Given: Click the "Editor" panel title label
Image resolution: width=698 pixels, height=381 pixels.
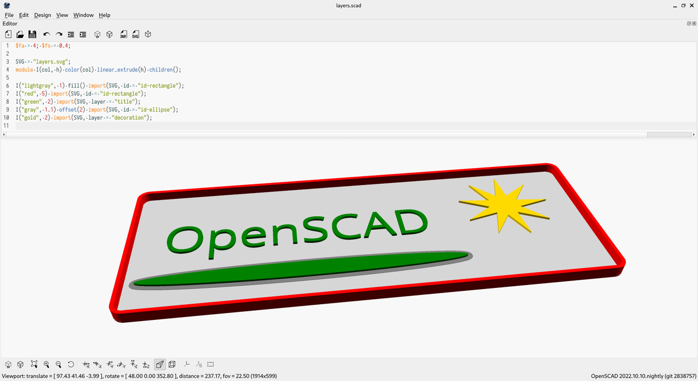Looking at the screenshot, I should click(10, 24).
